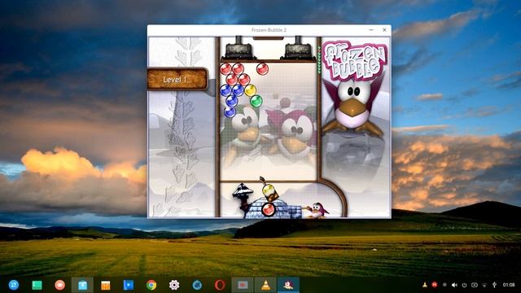Viewport: 521px width, 293px height.
Task: Close the Frozen Bubble 2 window
Action: click(x=384, y=30)
